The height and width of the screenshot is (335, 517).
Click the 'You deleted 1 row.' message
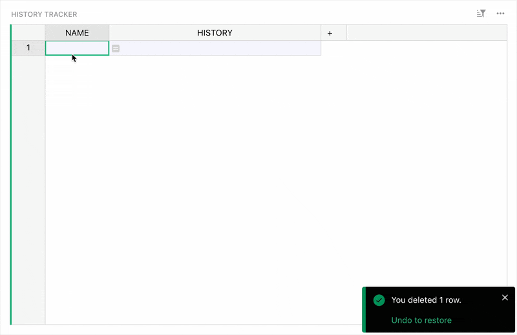(426, 300)
